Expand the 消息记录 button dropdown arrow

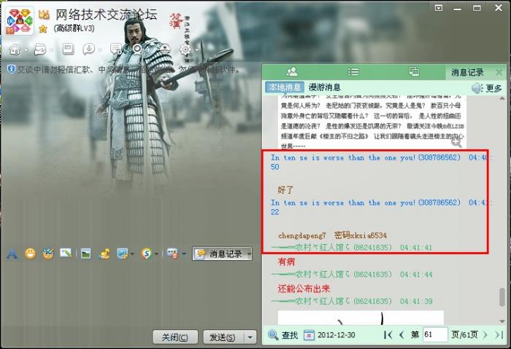[249, 254]
